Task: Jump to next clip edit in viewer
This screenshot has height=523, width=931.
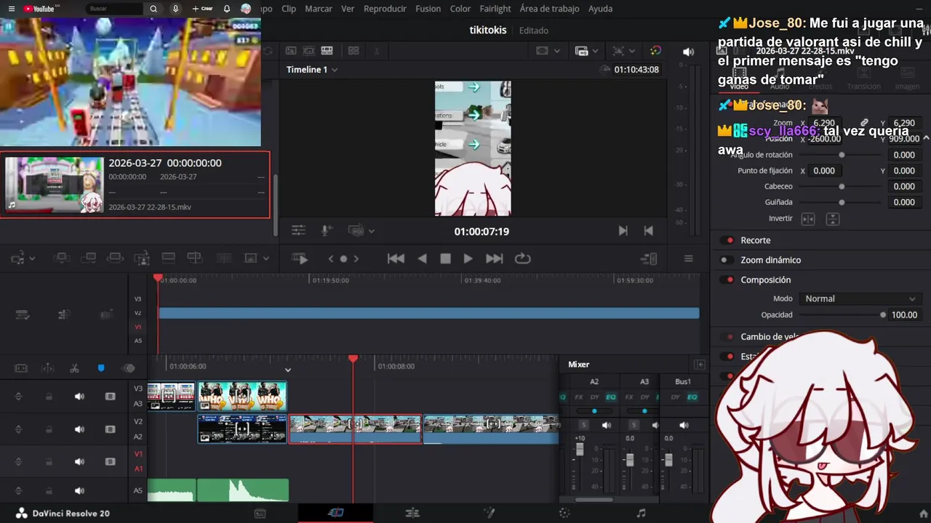Action: click(x=623, y=230)
